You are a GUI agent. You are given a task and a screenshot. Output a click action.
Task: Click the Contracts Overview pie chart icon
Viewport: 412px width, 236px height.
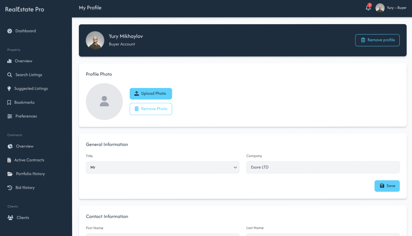[x=10, y=146]
